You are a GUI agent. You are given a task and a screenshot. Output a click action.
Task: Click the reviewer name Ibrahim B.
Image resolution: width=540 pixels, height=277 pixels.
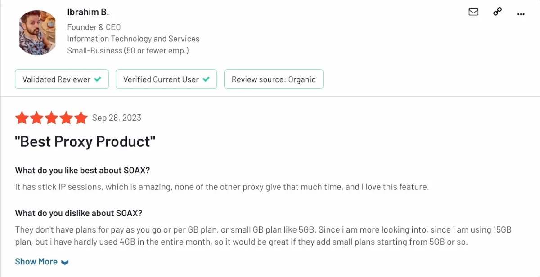[88, 12]
